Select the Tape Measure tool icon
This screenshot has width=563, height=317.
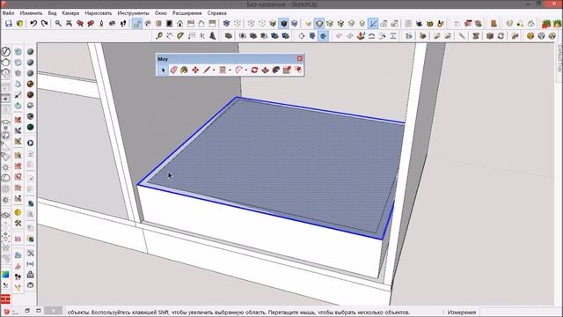(159, 35)
